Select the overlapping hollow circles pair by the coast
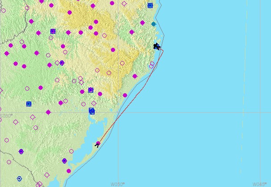271x187 pixels. (x=152, y=65)
